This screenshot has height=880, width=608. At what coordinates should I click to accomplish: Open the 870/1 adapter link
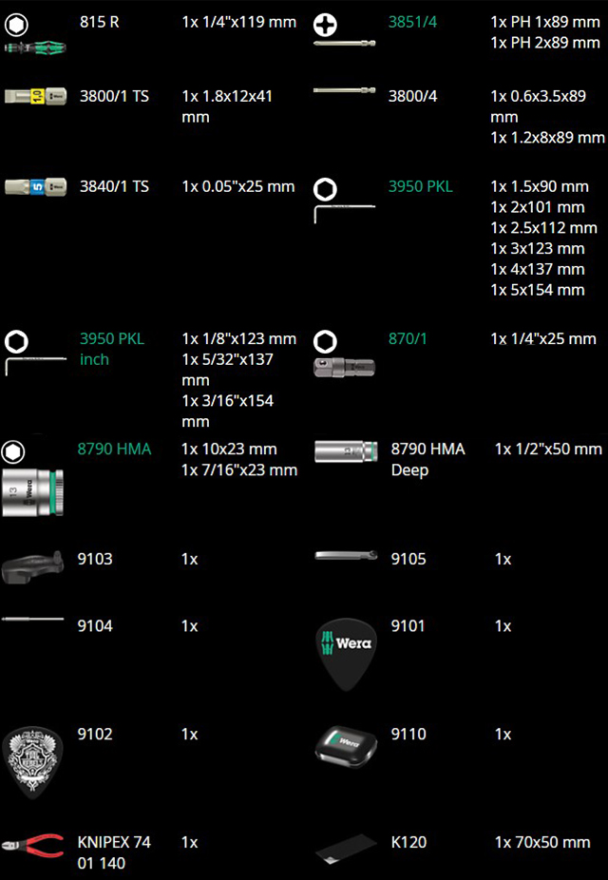click(x=408, y=339)
